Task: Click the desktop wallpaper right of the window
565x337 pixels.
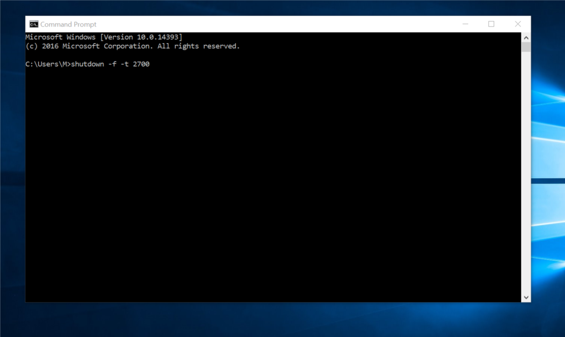Action: point(548,158)
